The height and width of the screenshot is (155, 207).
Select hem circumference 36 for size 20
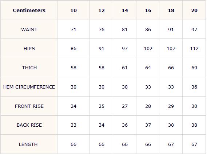coord(194,87)
